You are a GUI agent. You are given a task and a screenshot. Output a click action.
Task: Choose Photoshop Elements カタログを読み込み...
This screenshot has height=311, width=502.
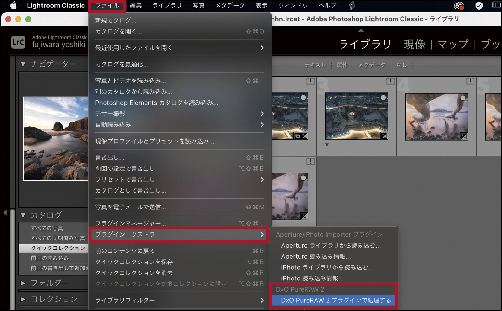tap(180, 103)
